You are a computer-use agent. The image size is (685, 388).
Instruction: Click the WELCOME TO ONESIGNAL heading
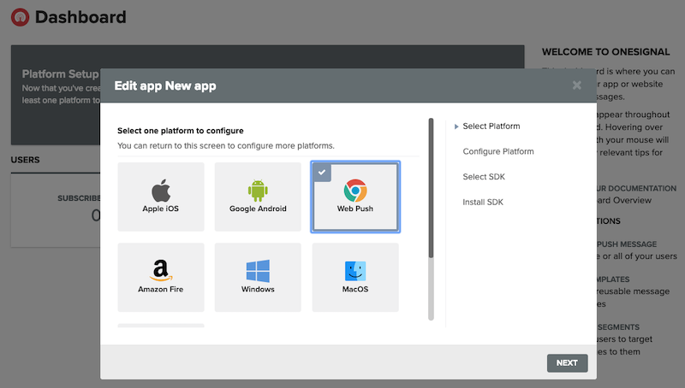(605, 52)
